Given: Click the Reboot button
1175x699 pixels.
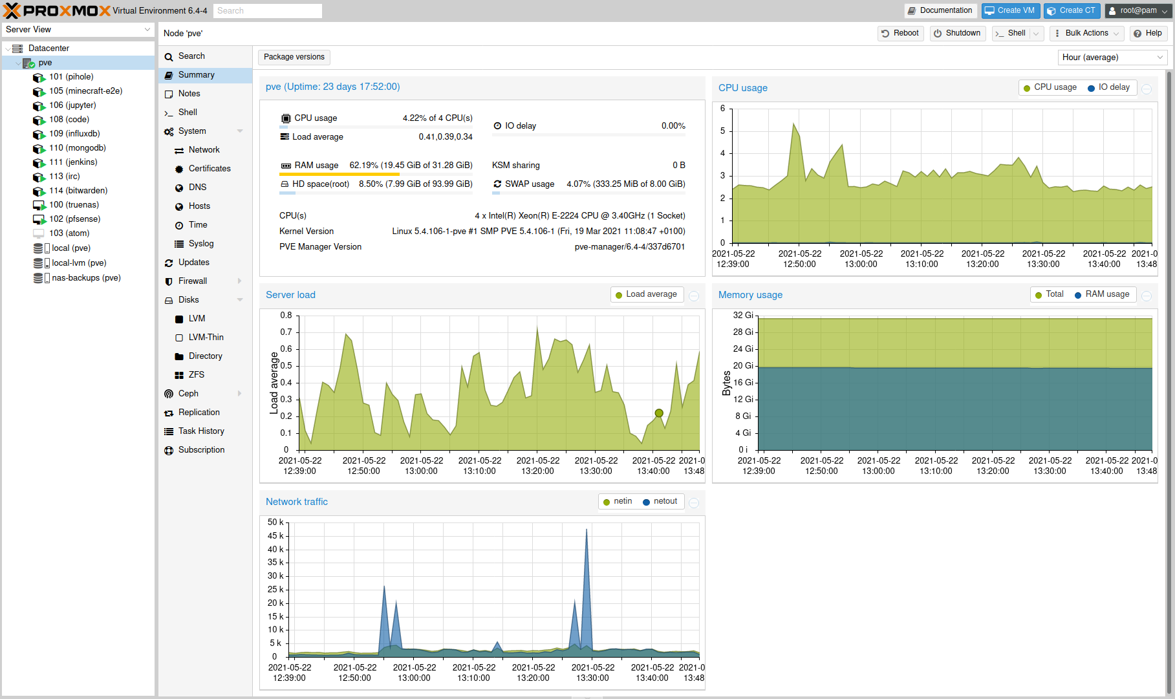Looking at the screenshot, I should tap(900, 34).
